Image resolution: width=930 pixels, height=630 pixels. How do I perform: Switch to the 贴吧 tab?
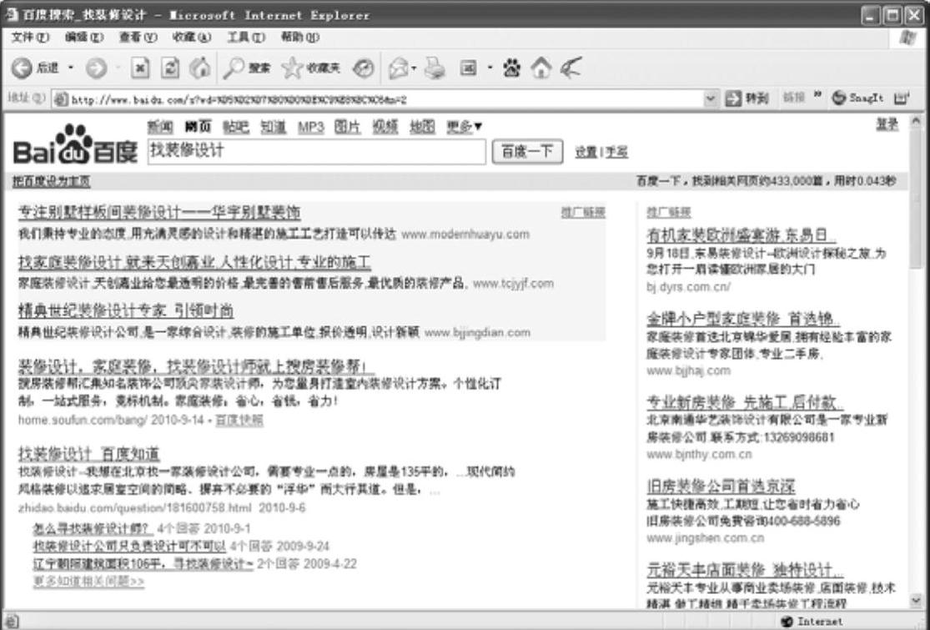click(x=235, y=126)
